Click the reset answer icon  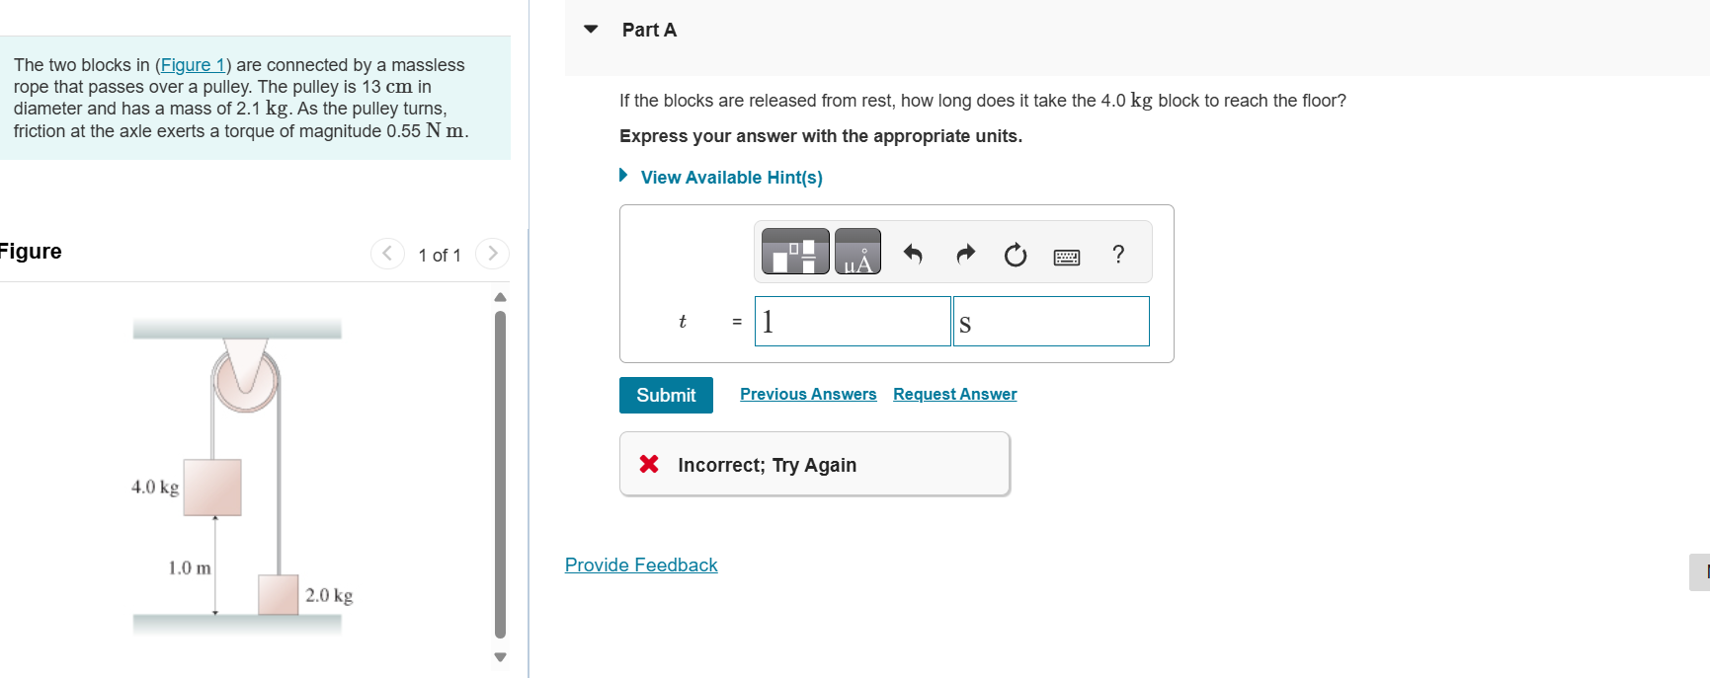[x=1015, y=256]
